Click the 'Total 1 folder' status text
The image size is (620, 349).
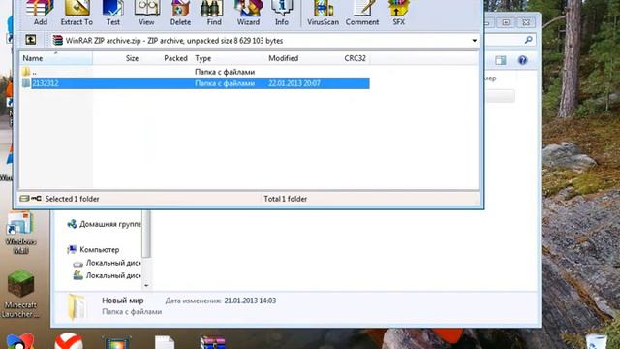click(285, 199)
